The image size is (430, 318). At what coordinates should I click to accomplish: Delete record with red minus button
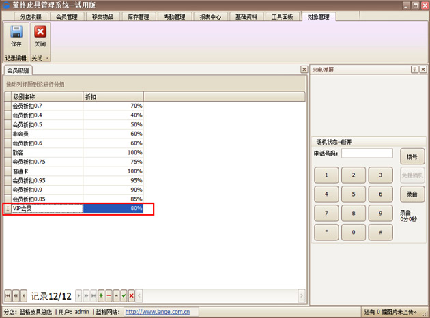tap(109, 295)
